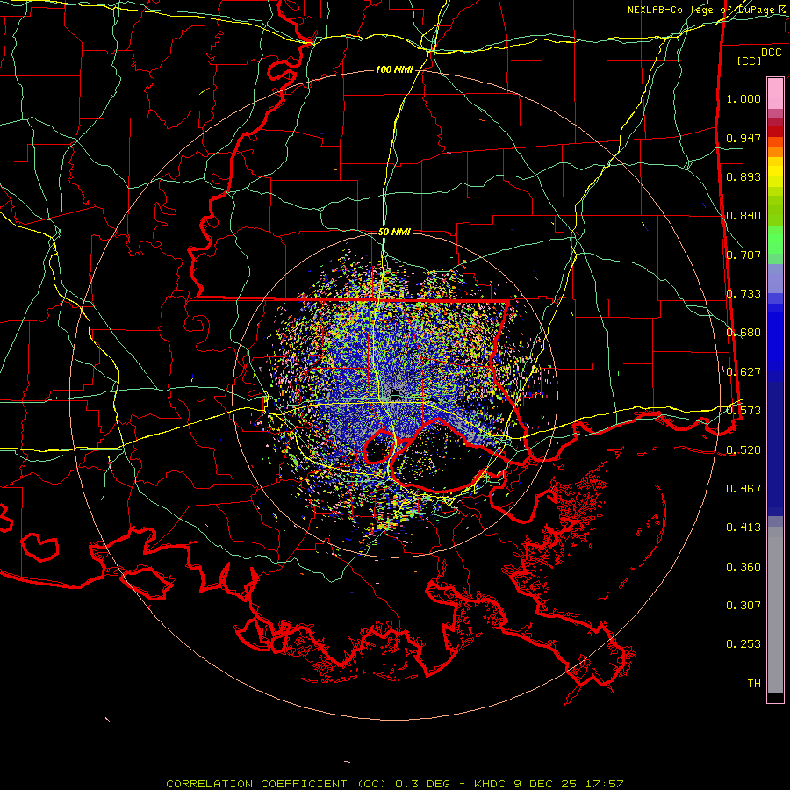Click the 0.520 scale value

pos(743,450)
